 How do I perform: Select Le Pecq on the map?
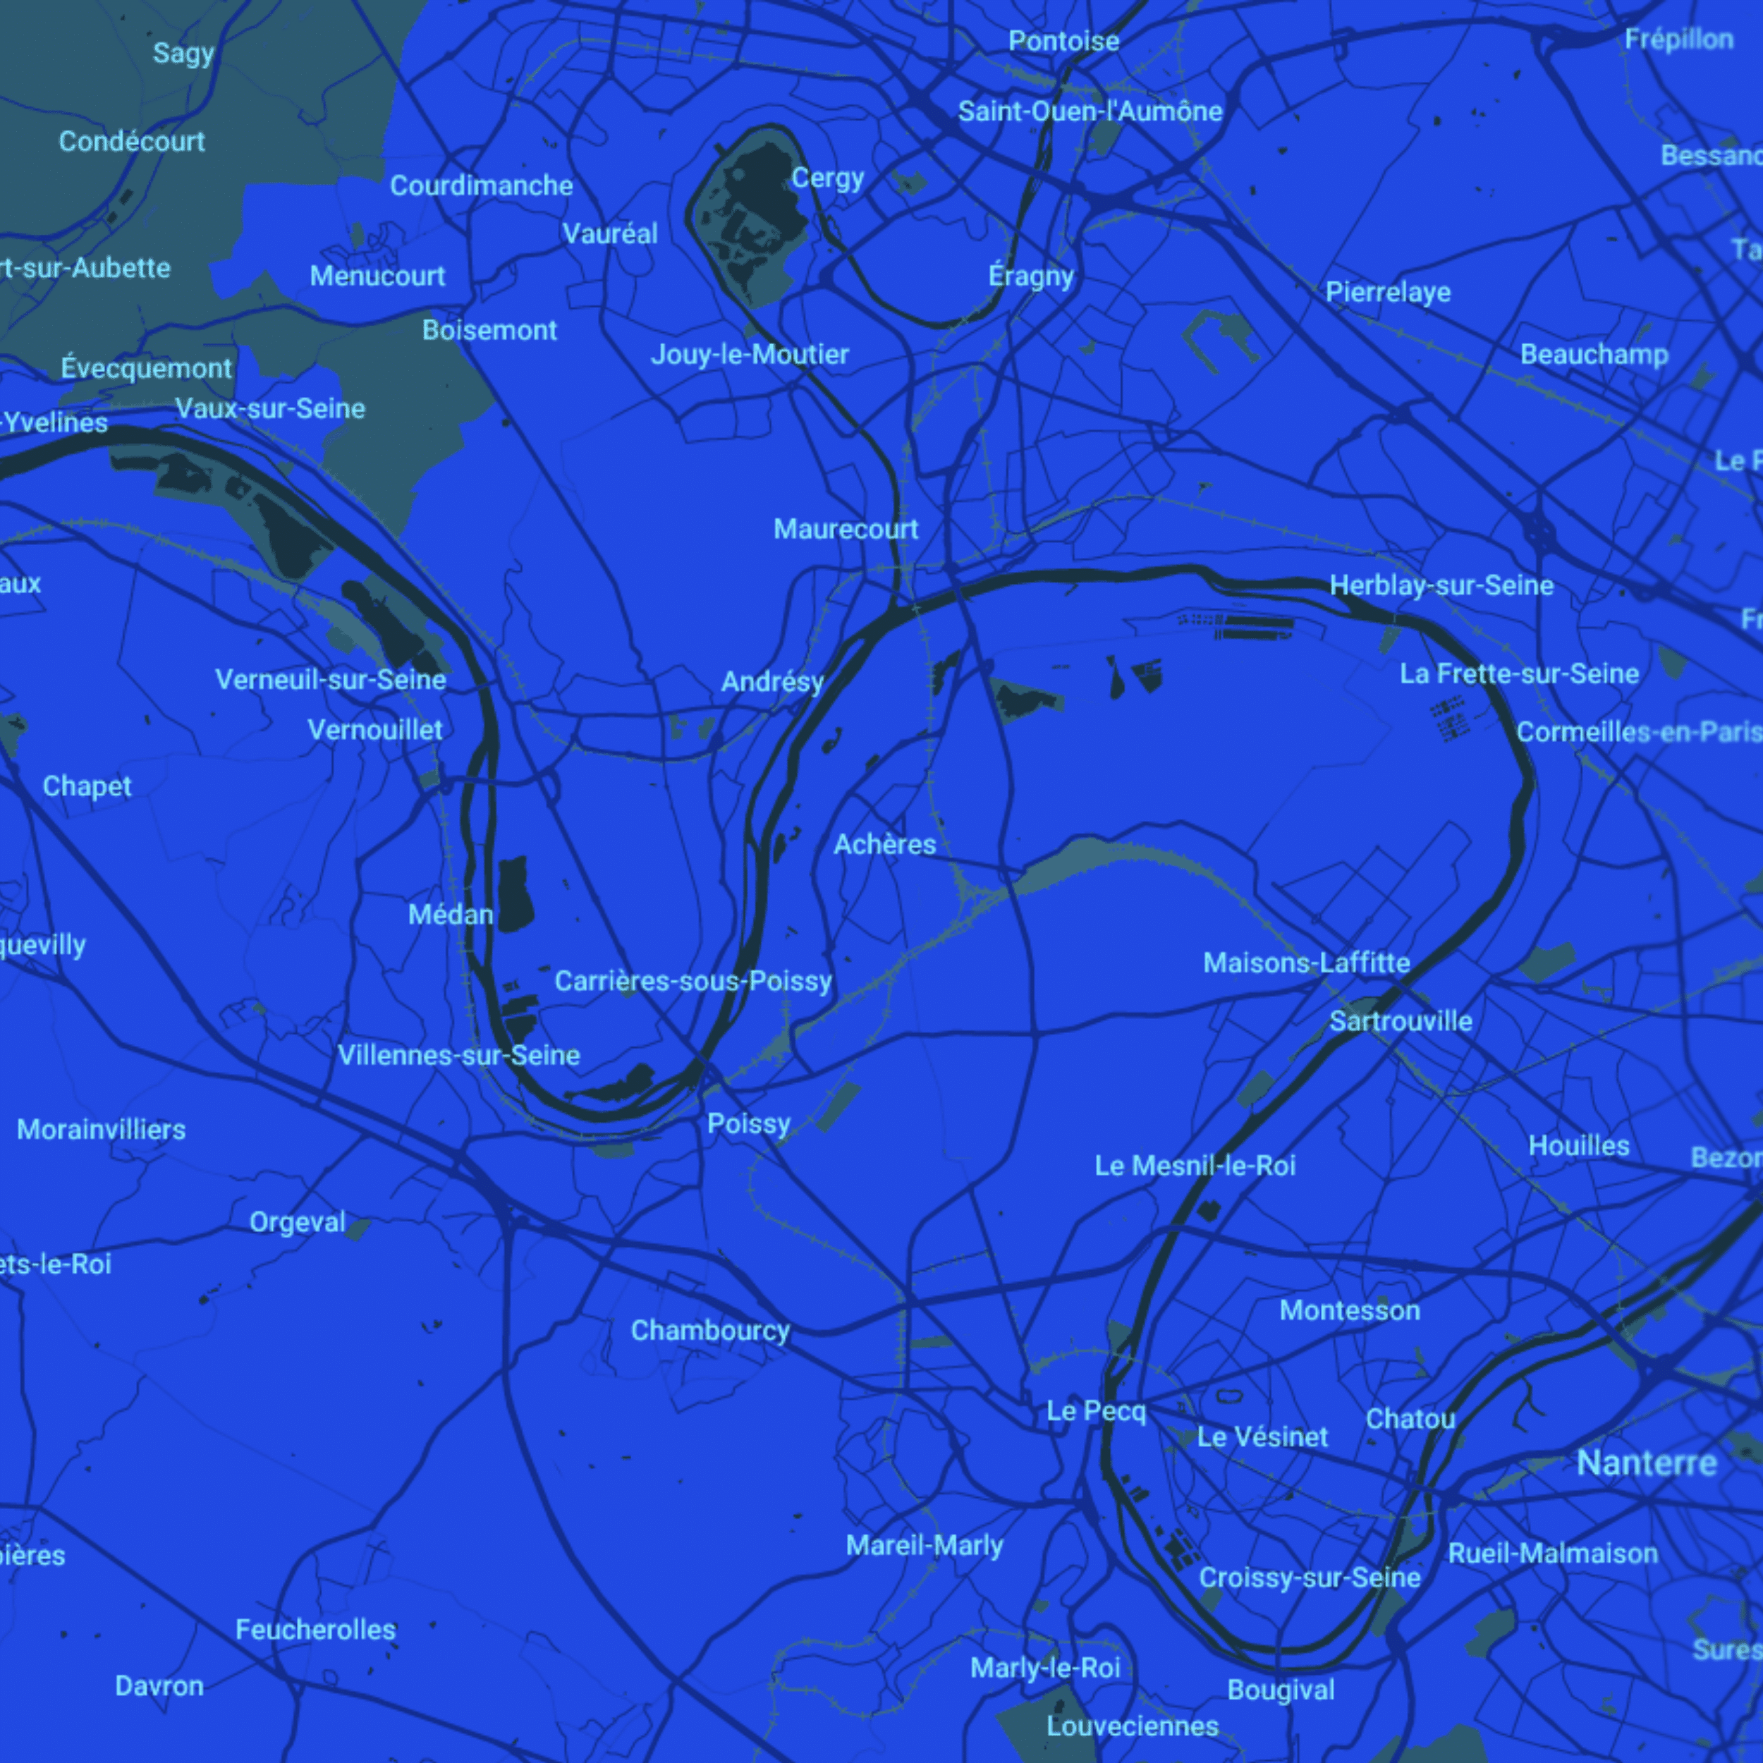click(x=1096, y=1412)
